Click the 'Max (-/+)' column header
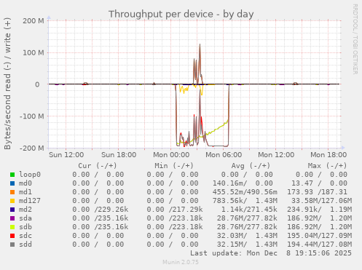Image resolution: width=362 pixels, height=270 pixels. click(x=328, y=166)
